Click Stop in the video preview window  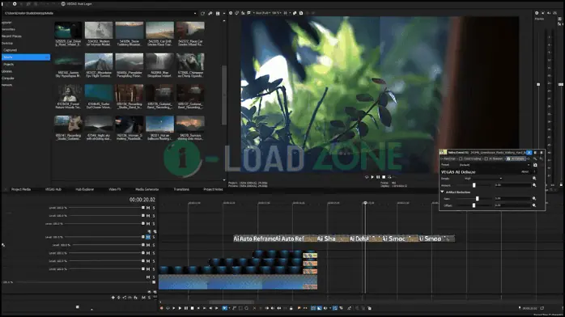click(x=384, y=177)
